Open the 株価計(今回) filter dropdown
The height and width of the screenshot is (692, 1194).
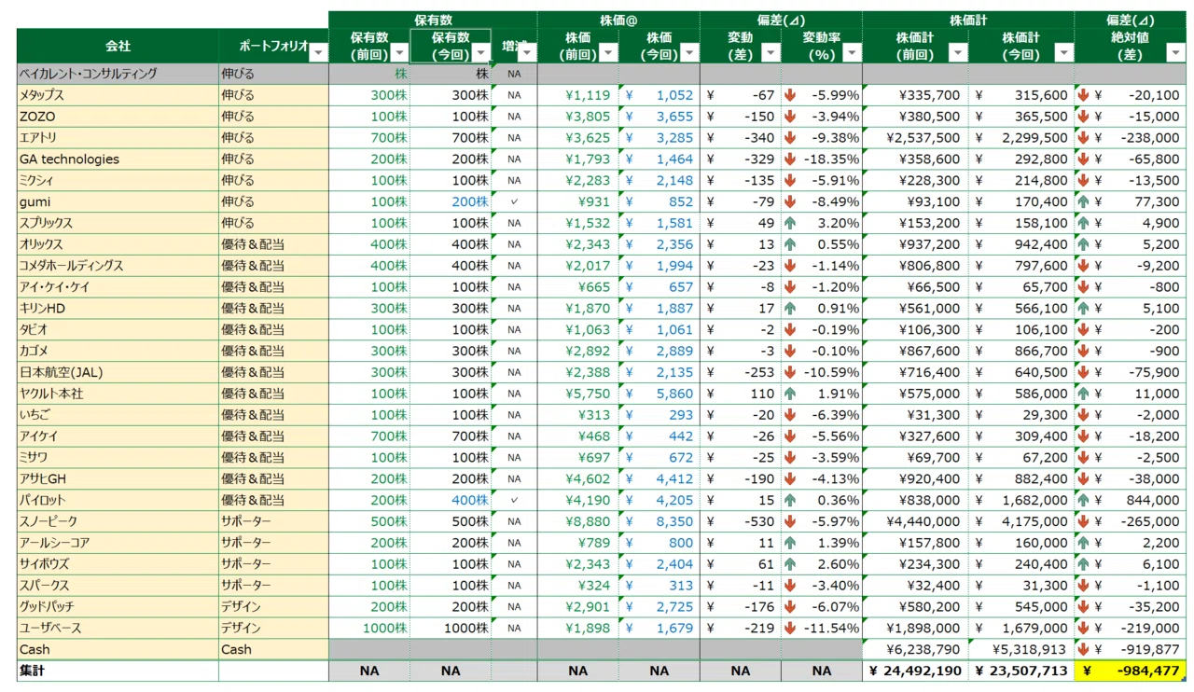tap(1064, 53)
